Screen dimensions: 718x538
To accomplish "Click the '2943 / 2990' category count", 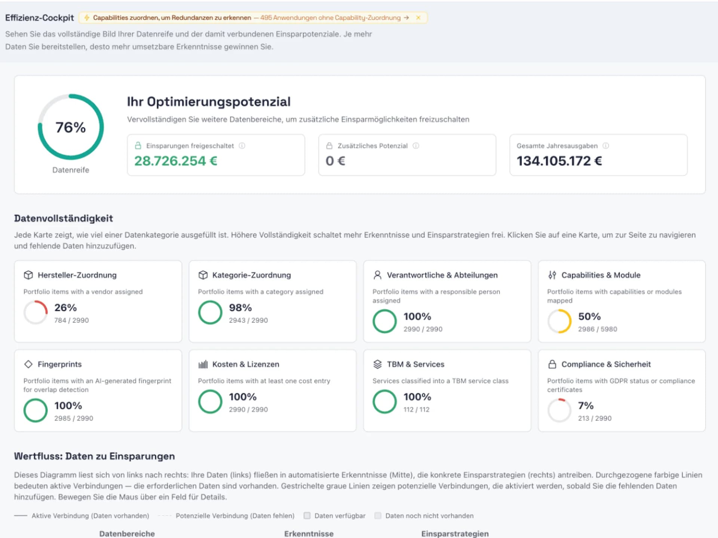I will 248,320.
